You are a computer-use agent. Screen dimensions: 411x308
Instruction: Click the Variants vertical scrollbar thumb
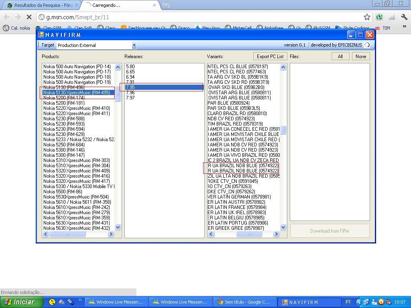click(283, 130)
